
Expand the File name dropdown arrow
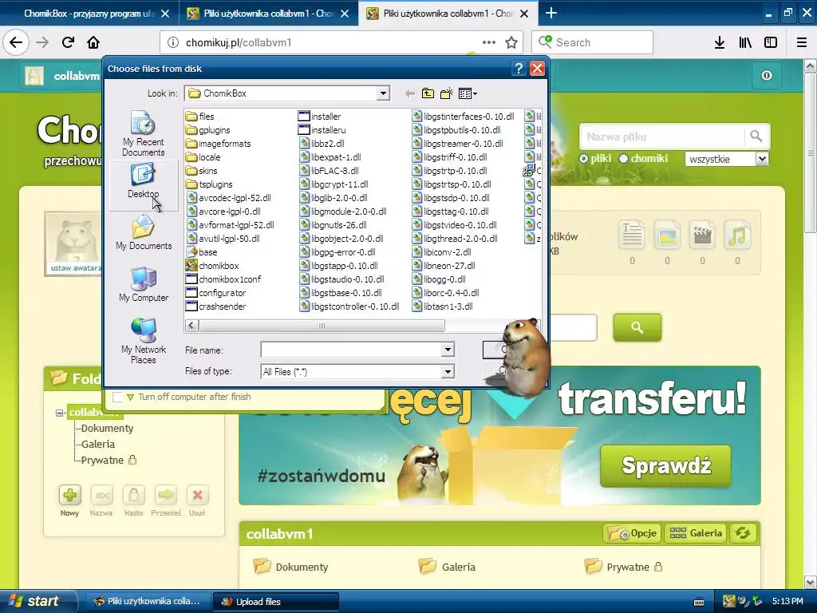coord(448,350)
